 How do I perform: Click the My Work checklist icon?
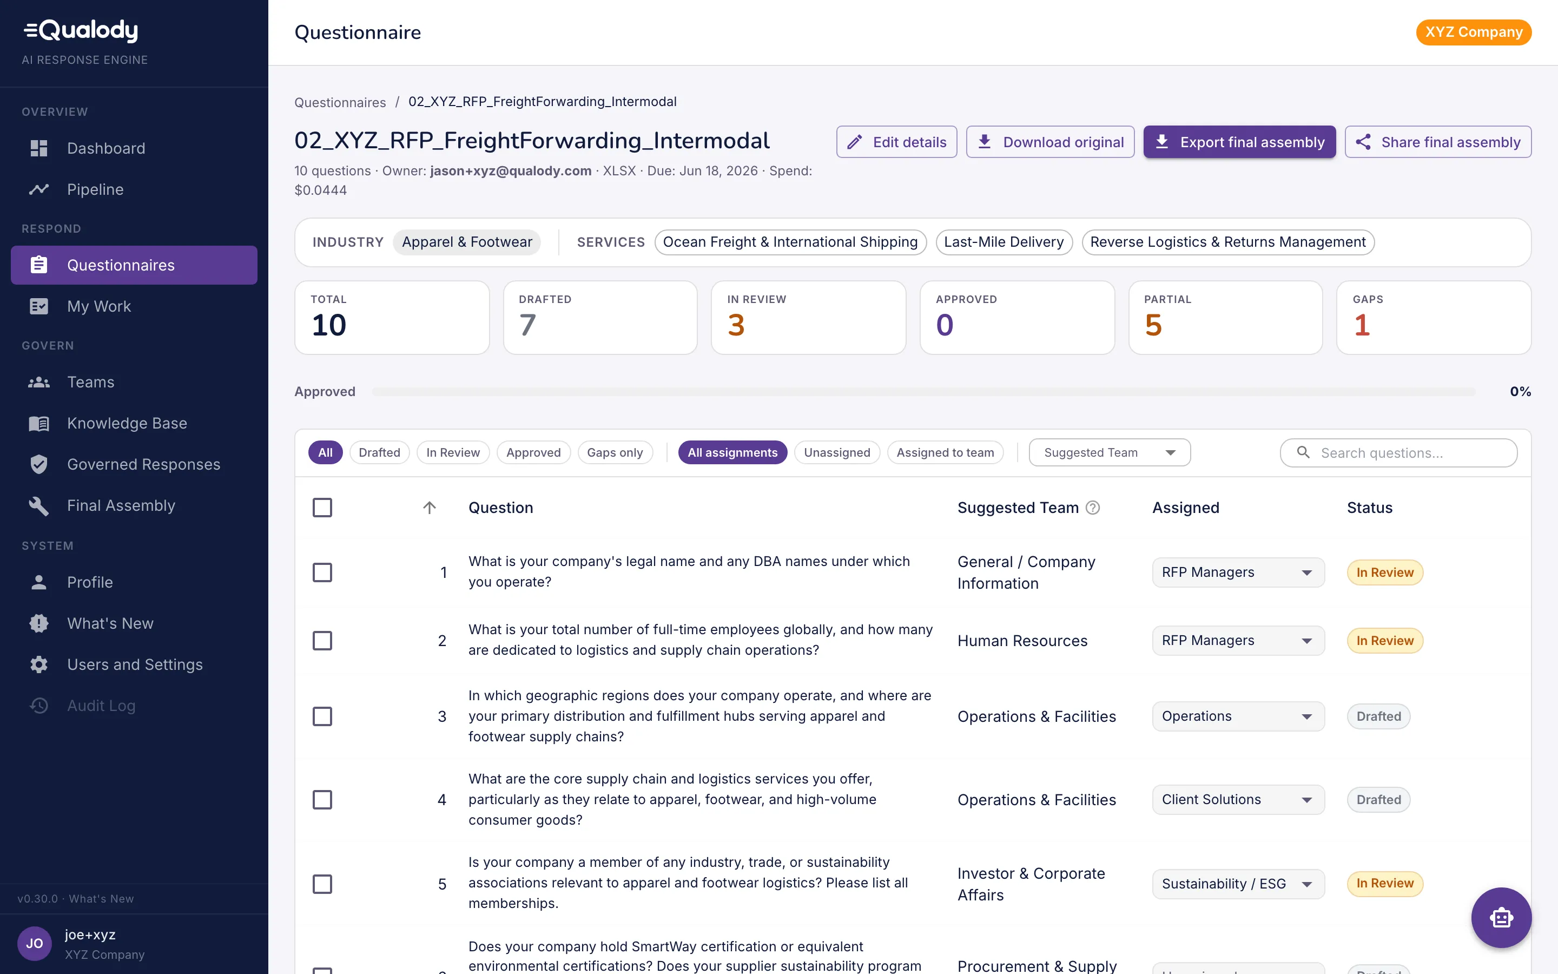pyautogui.click(x=38, y=306)
